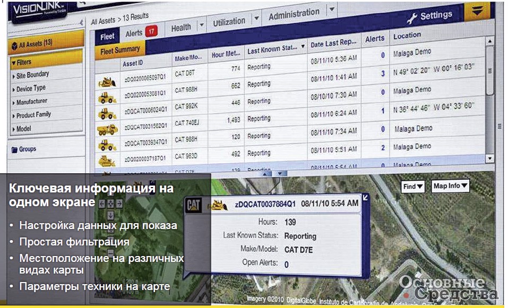
Task: Click map pan center control
Action: [x=111, y=204]
